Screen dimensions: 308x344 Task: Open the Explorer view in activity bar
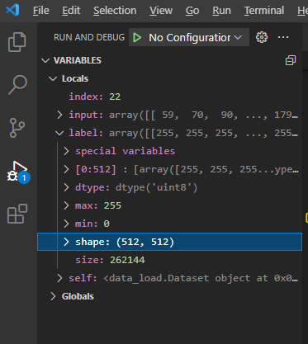pos(17,42)
